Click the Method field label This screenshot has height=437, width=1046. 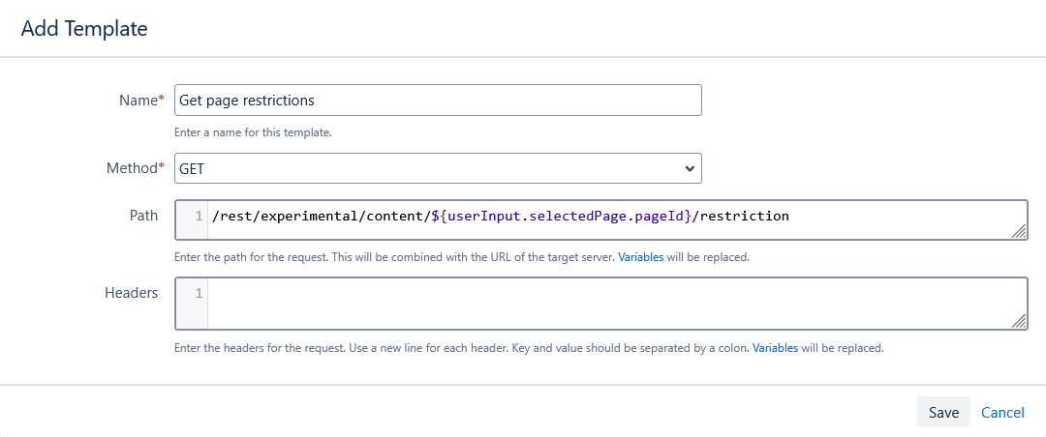point(134,168)
